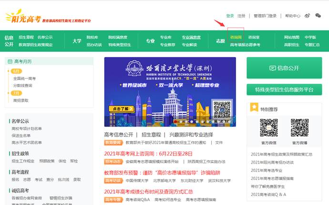Select the first red carousel dot
Screen dimensions: 329x205
pos(175,121)
